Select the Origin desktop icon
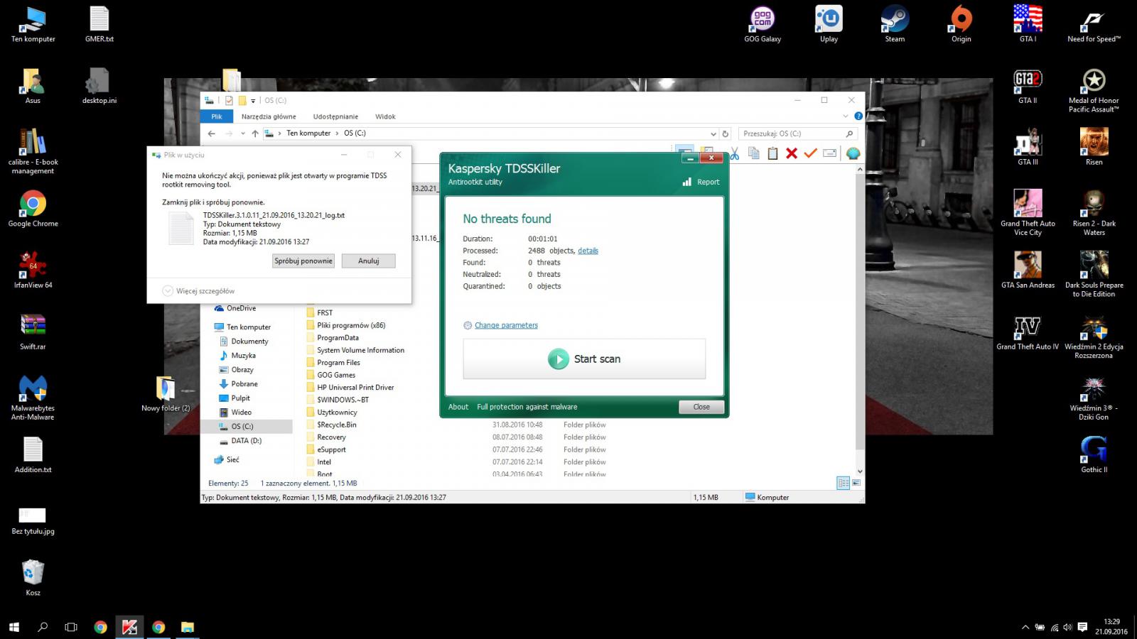The width and height of the screenshot is (1137, 639). click(961, 25)
